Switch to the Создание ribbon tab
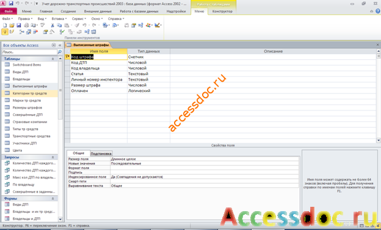This screenshot has height=230, width=381. [x=68, y=11]
